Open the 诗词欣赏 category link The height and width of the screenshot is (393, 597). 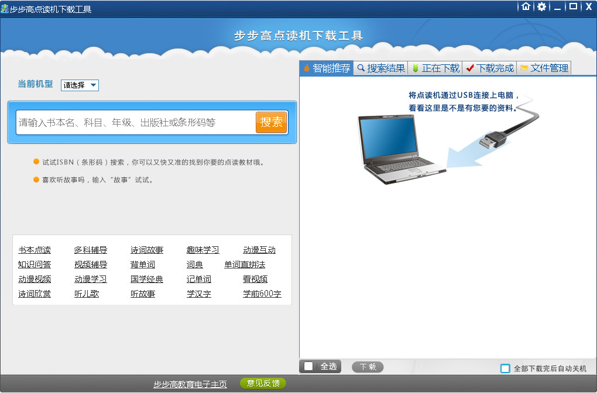[x=35, y=294]
